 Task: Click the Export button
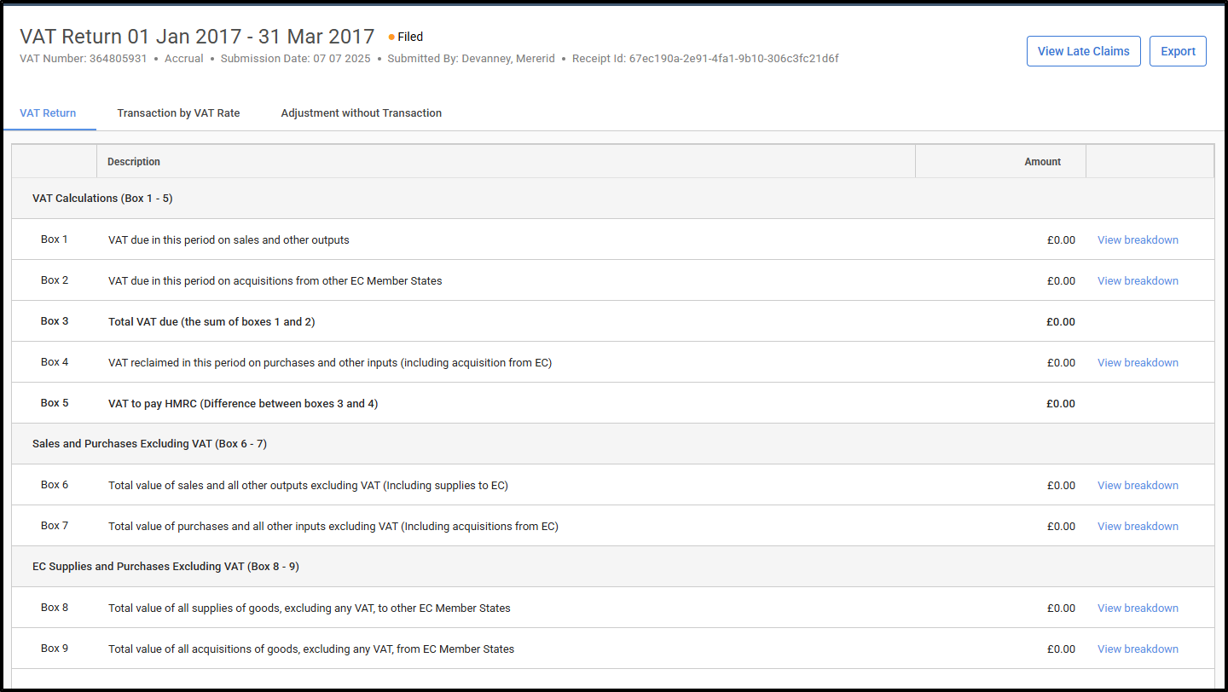coord(1178,51)
